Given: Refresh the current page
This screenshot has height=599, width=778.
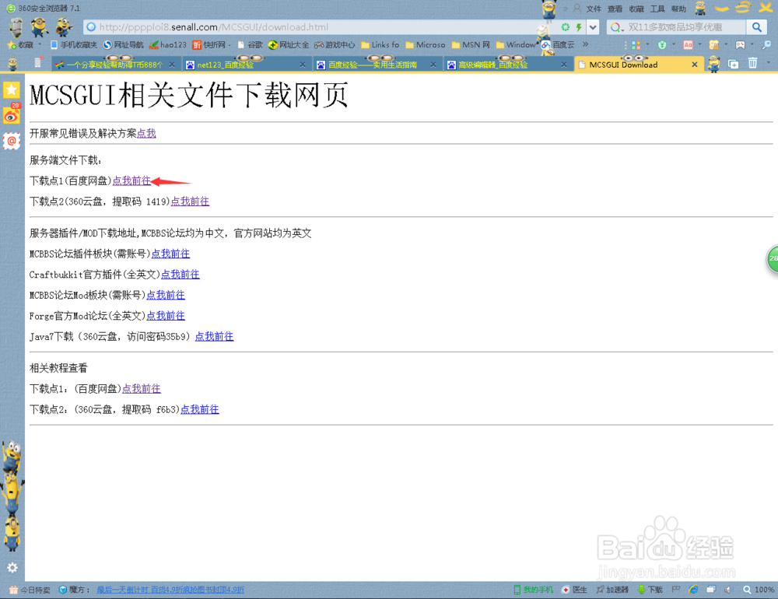Looking at the screenshot, I should point(567,26).
